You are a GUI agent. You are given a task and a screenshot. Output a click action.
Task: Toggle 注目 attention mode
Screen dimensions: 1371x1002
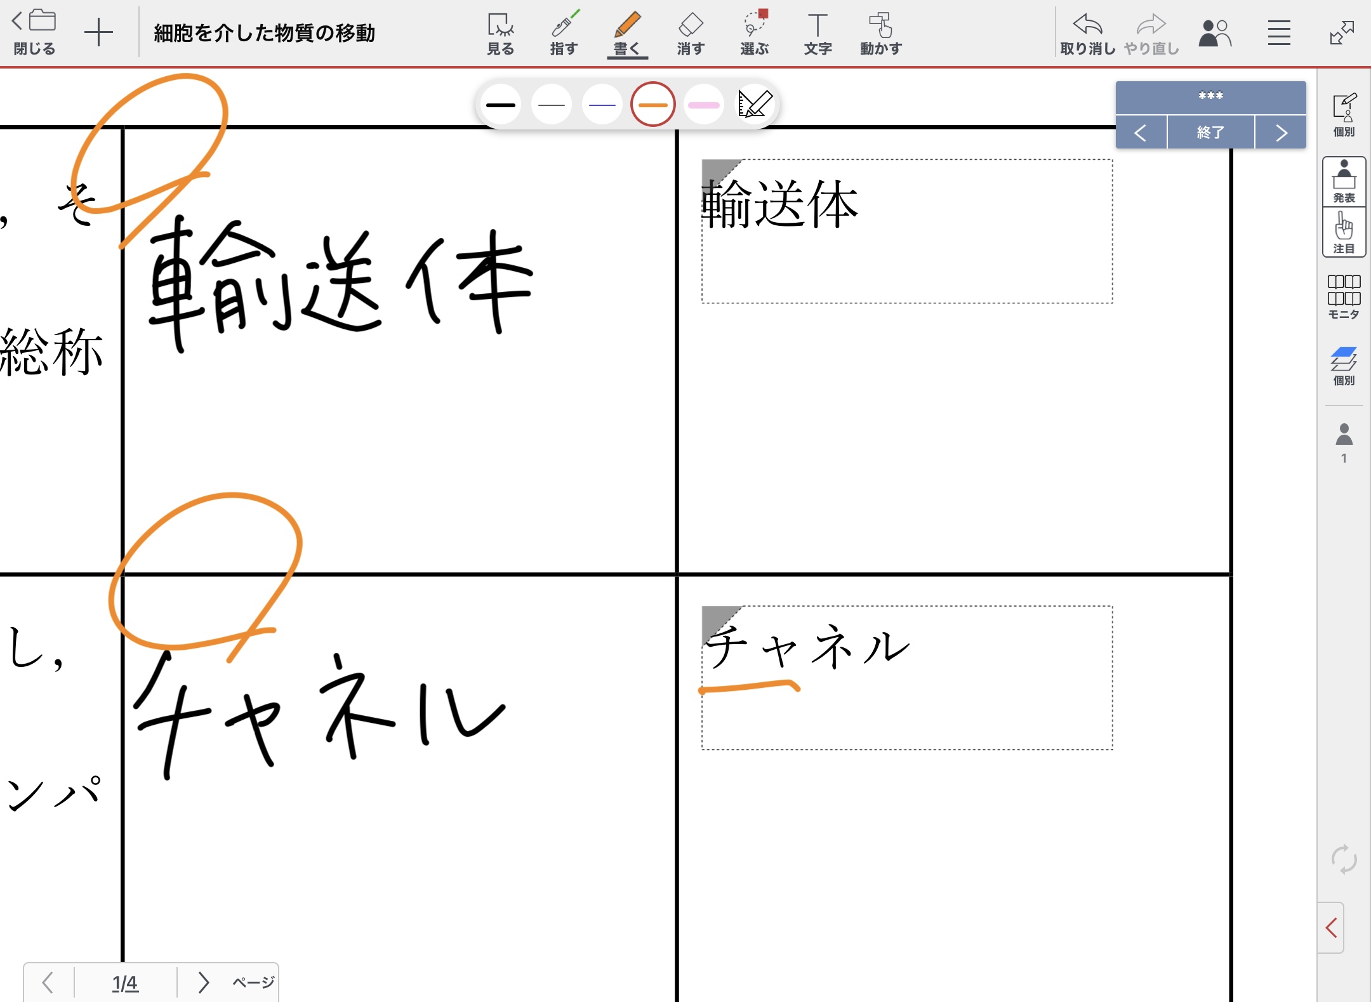tap(1344, 232)
